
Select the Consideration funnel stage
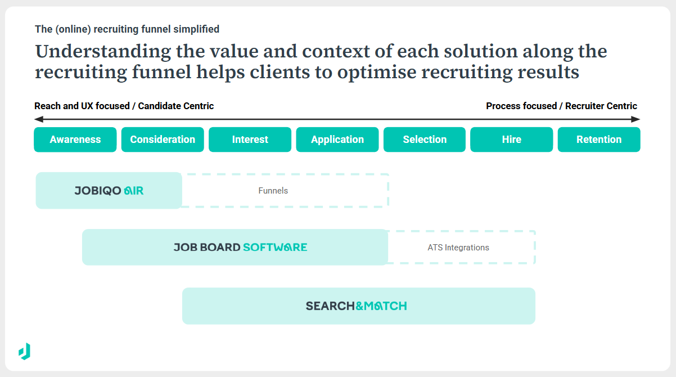[163, 140]
